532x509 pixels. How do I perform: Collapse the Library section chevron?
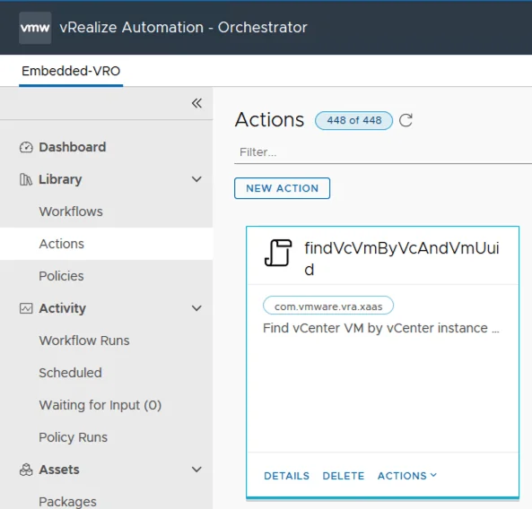point(196,179)
